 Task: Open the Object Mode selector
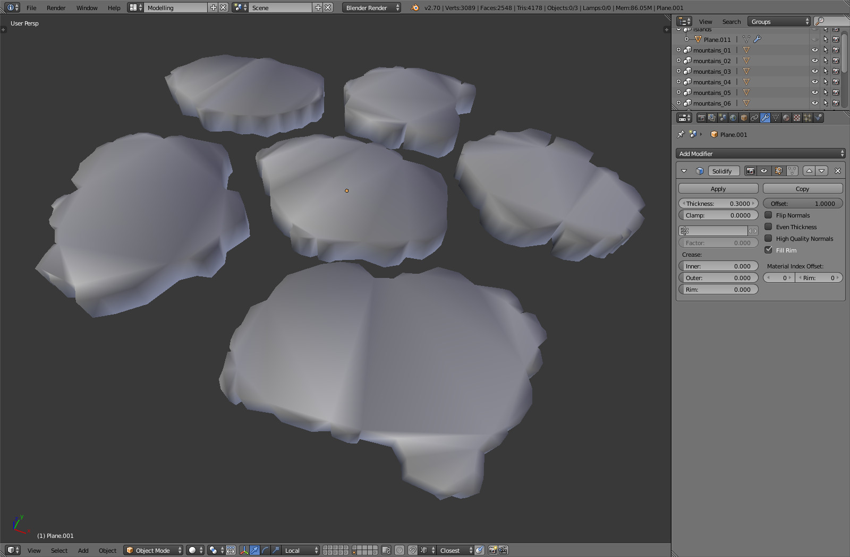(154, 550)
